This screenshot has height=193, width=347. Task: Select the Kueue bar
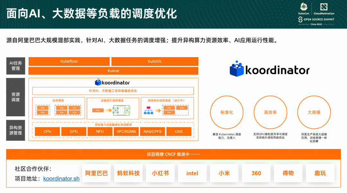pyautogui.click(x=113, y=71)
